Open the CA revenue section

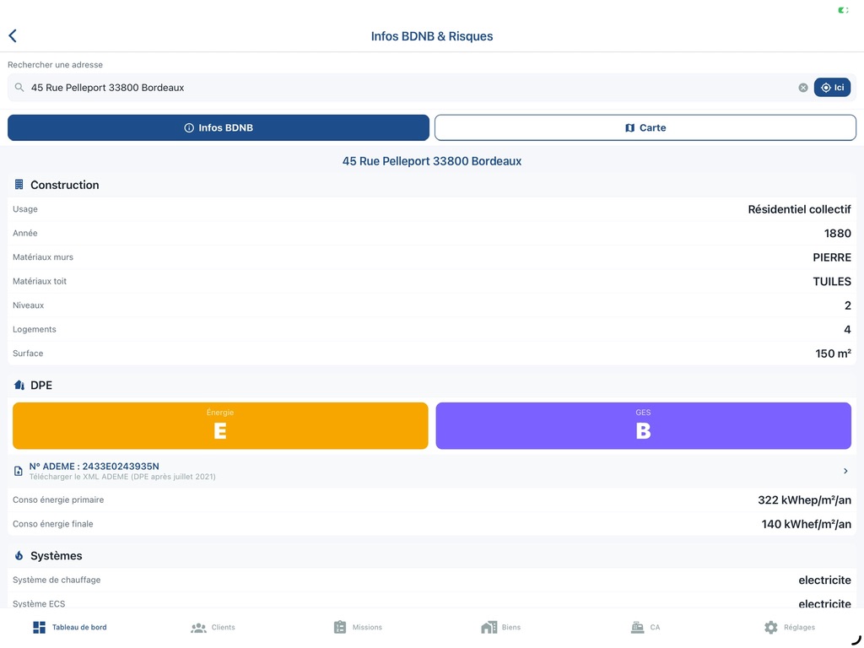pos(645,628)
